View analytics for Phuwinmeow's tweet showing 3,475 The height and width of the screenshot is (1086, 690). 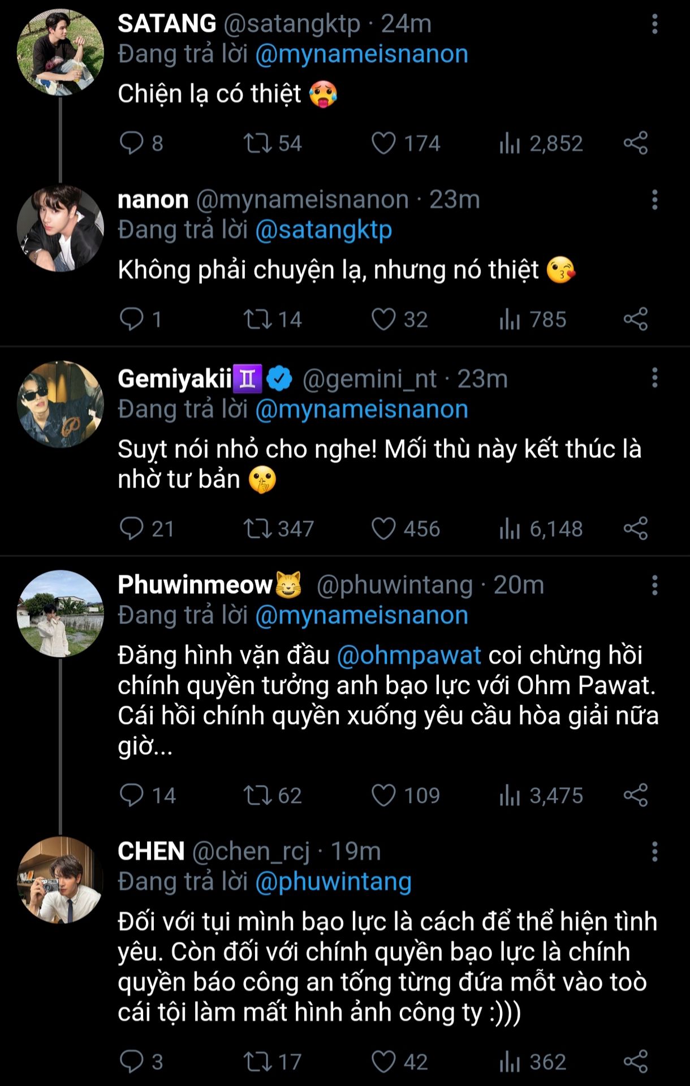click(510, 795)
